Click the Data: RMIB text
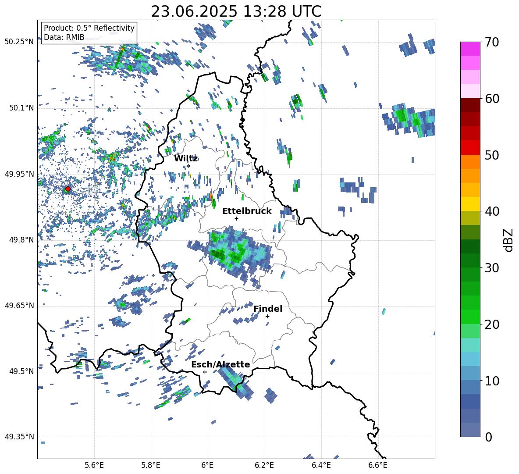 click(x=64, y=37)
